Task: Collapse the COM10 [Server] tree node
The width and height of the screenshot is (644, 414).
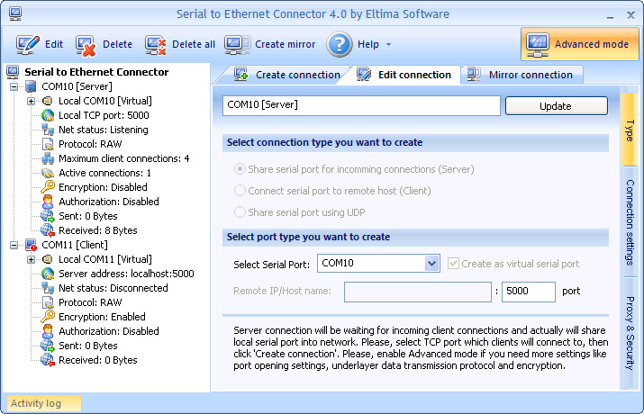Action: [14, 86]
